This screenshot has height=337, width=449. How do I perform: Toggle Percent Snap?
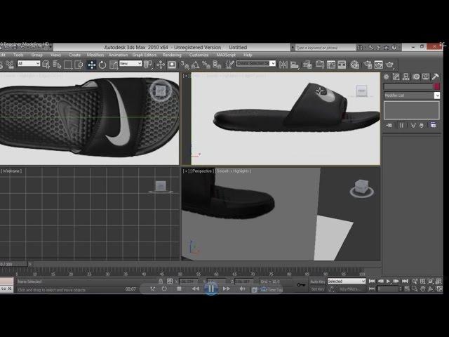click(x=206, y=65)
